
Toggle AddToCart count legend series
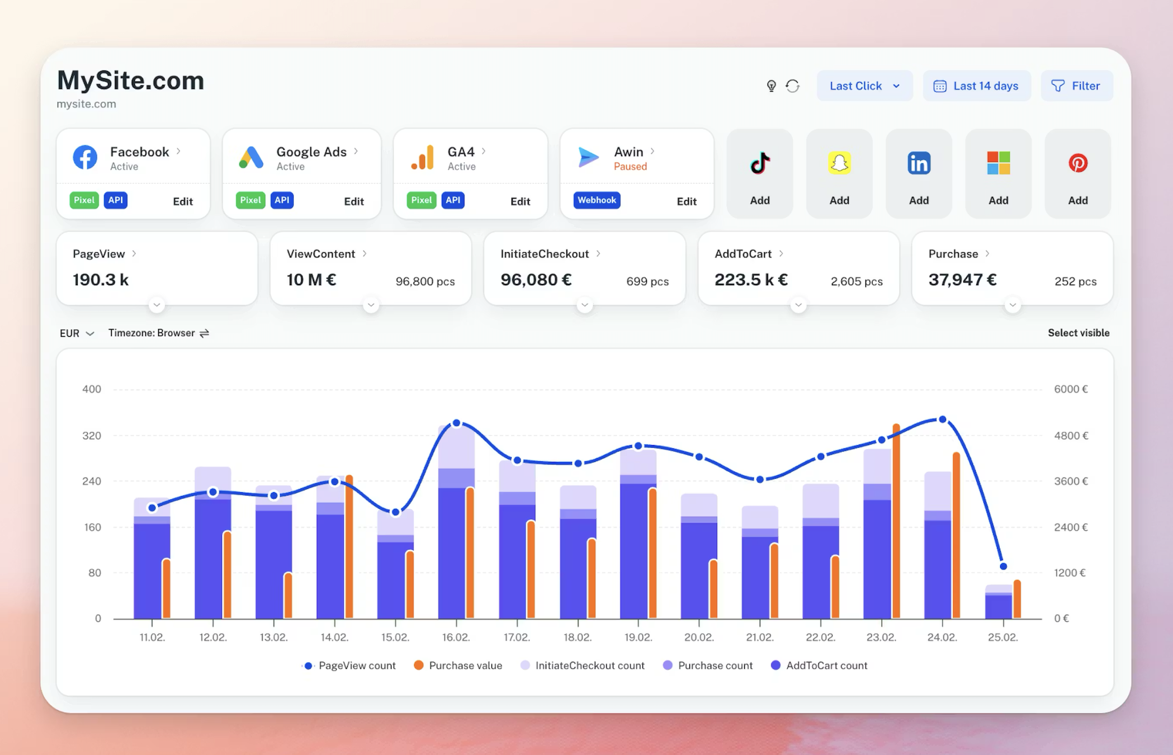pos(819,666)
